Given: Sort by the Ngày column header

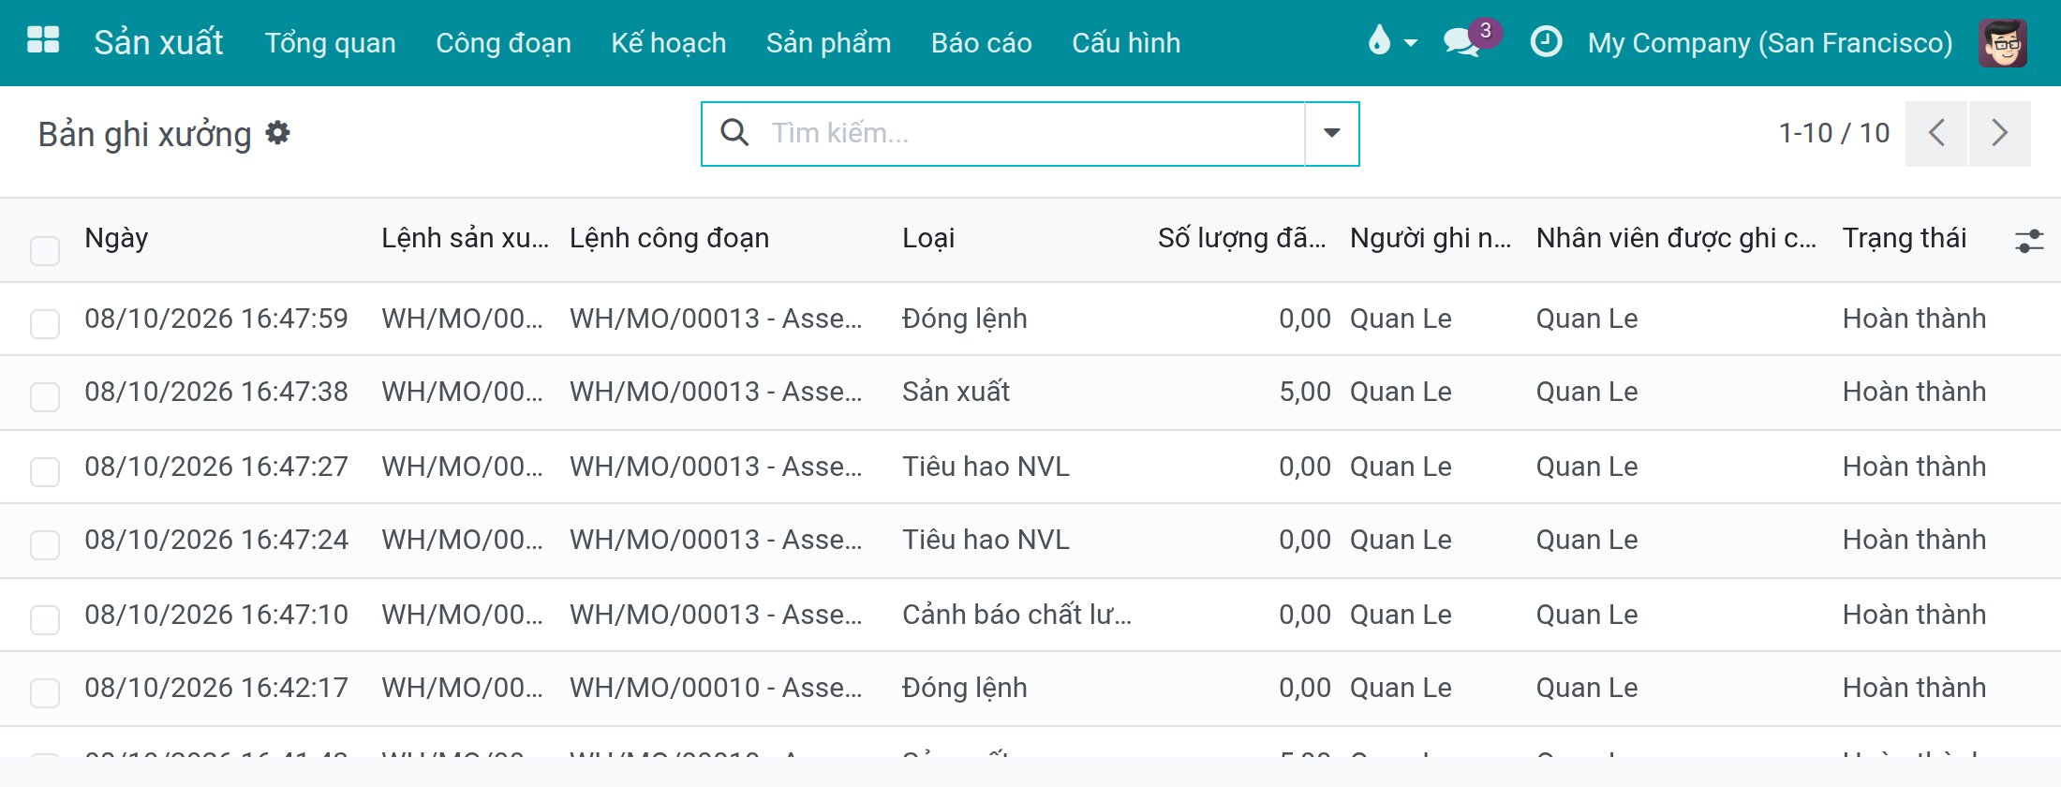Looking at the screenshot, I should pos(116,238).
